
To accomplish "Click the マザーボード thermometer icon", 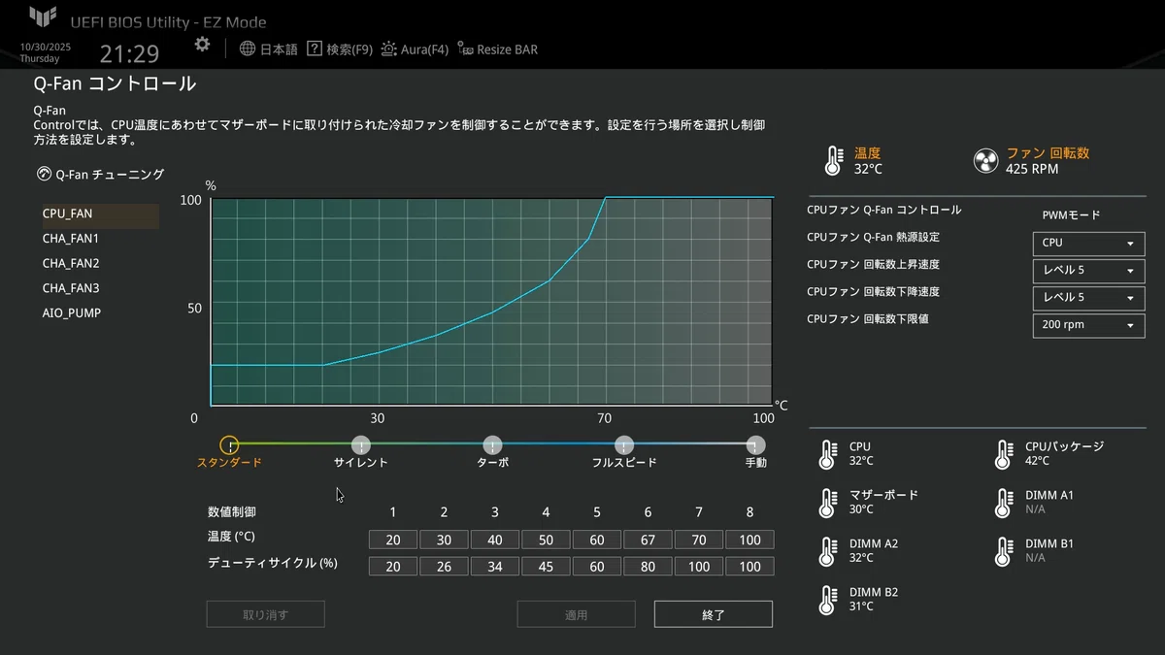I will click(827, 503).
